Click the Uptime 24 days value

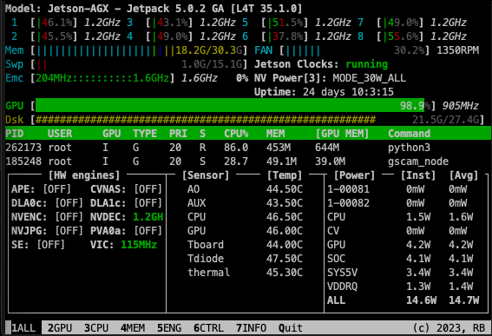[348, 92]
